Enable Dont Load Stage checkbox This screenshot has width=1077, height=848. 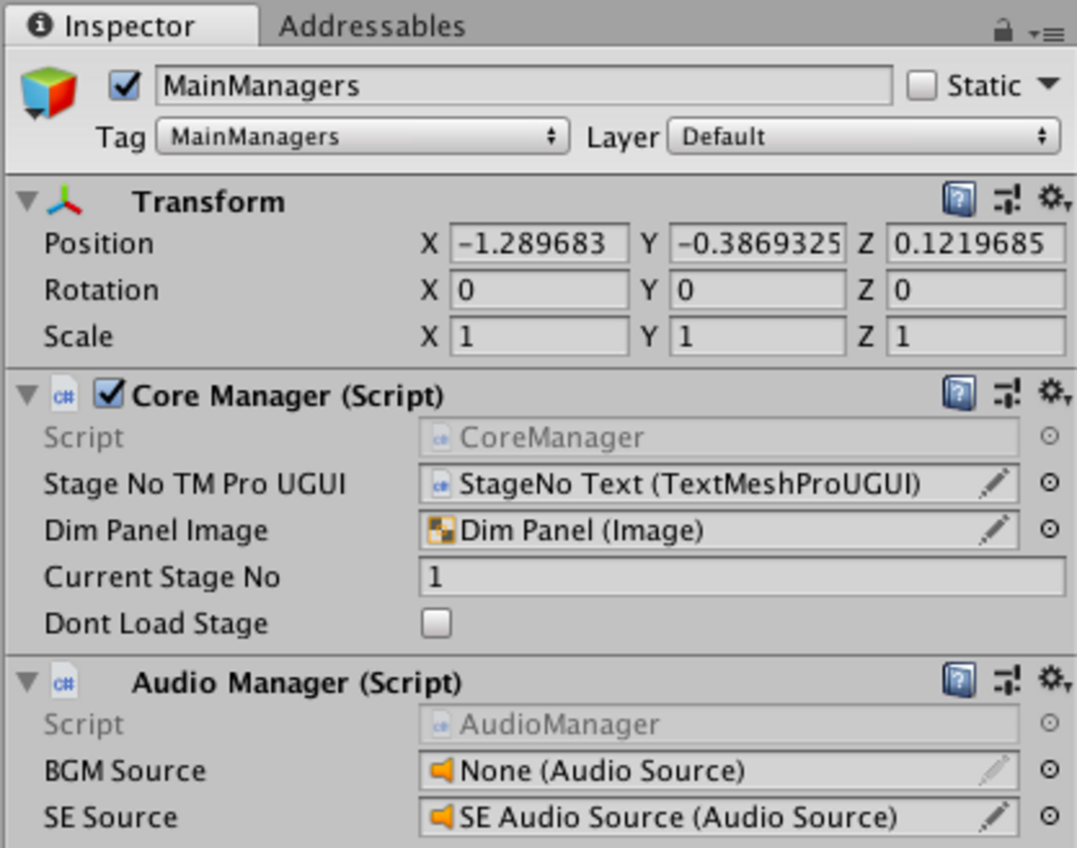(436, 623)
